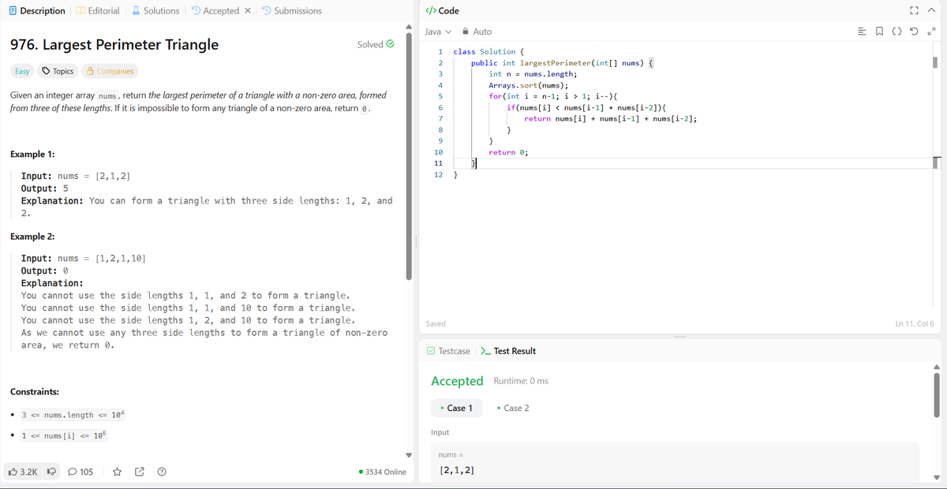Viewport: 947px width, 489px height.
Task: Click the 'return 0;' code line
Action: pyautogui.click(x=507, y=151)
